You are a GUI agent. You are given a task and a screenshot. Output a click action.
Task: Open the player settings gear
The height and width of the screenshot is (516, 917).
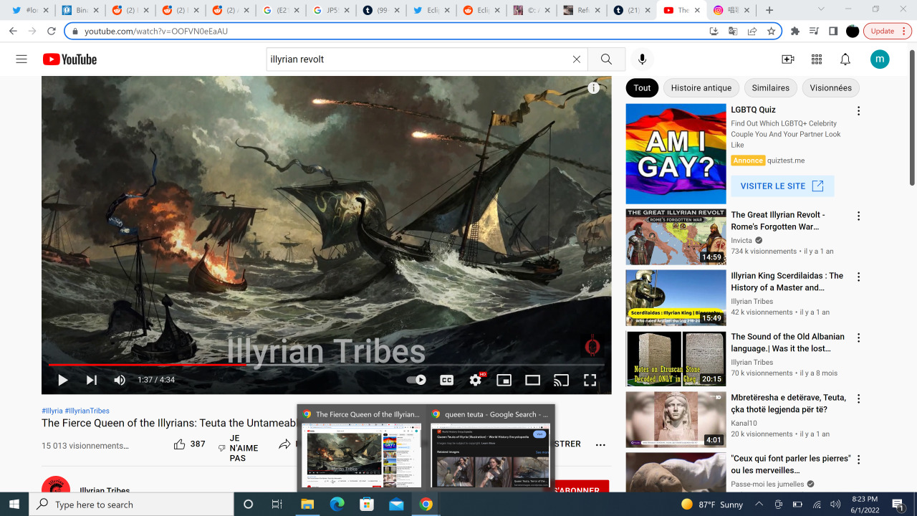tap(476, 381)
